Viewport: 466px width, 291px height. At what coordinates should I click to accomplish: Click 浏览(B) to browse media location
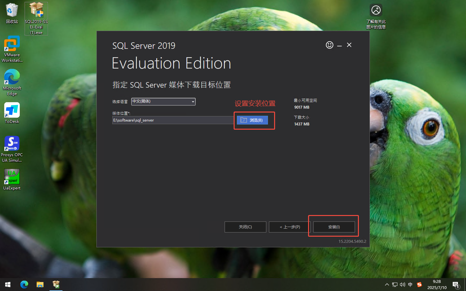252,120
